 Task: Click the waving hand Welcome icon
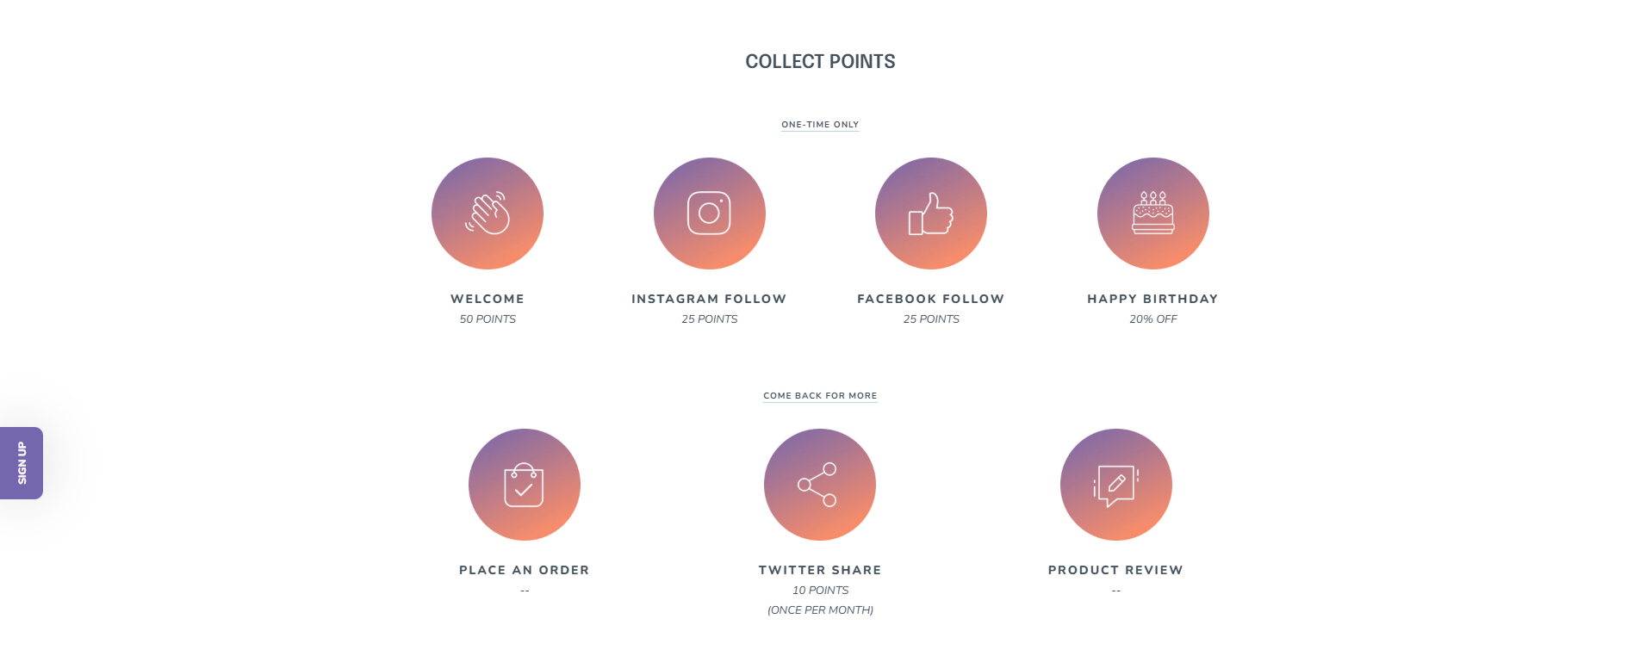[x=488, y=214]
